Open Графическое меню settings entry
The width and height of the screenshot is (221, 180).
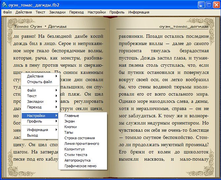click(80, 166)
